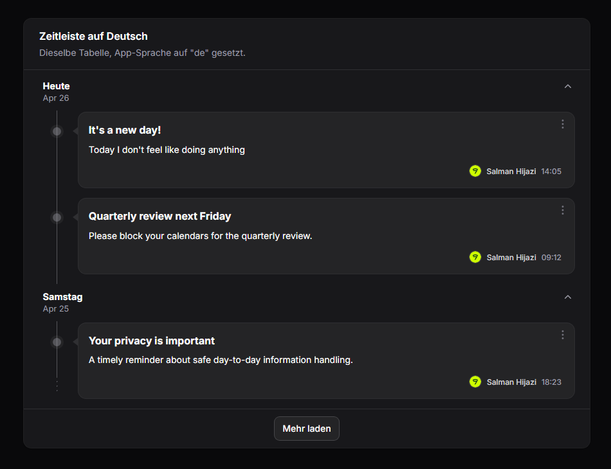
Task: Open the kebab menu on "It's a new day!"
Action: (x=562, y=123)
